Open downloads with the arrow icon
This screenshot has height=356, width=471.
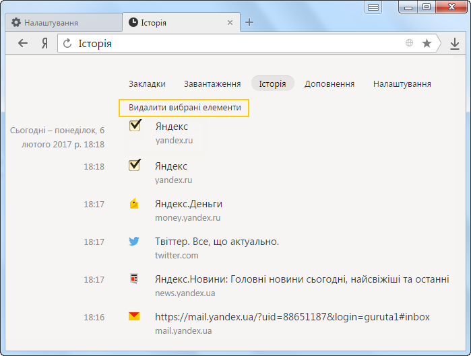click(455, 44)
